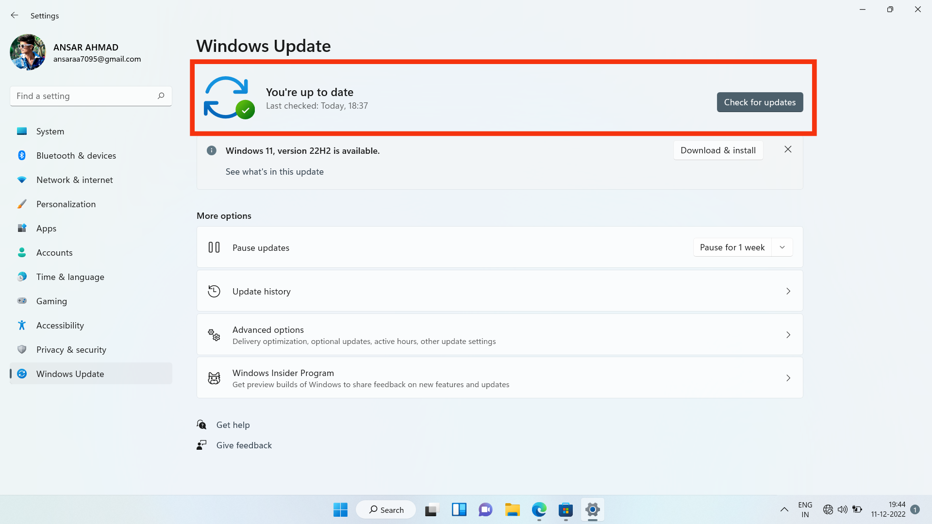Image resolution: width=932 pixels, height=524 pixels.
Task: Open Microsoft Edge from the taskbar
Action: [539, 510]
